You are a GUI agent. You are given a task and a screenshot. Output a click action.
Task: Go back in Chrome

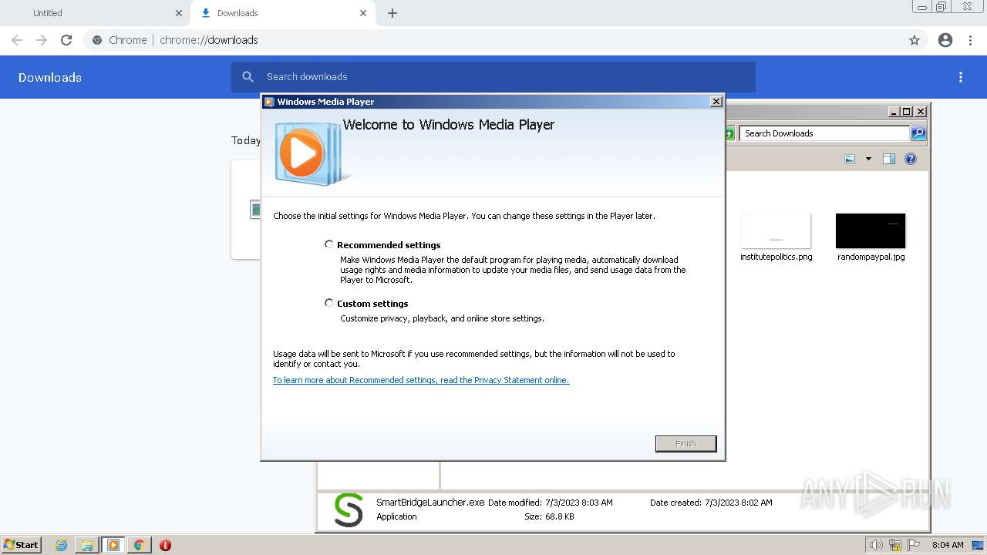(x=17, y=40)
